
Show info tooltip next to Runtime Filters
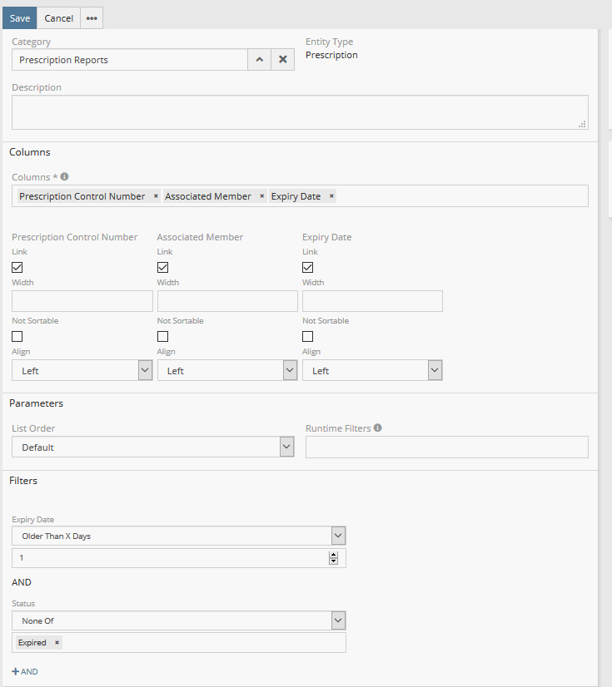[x=378, y=428]
